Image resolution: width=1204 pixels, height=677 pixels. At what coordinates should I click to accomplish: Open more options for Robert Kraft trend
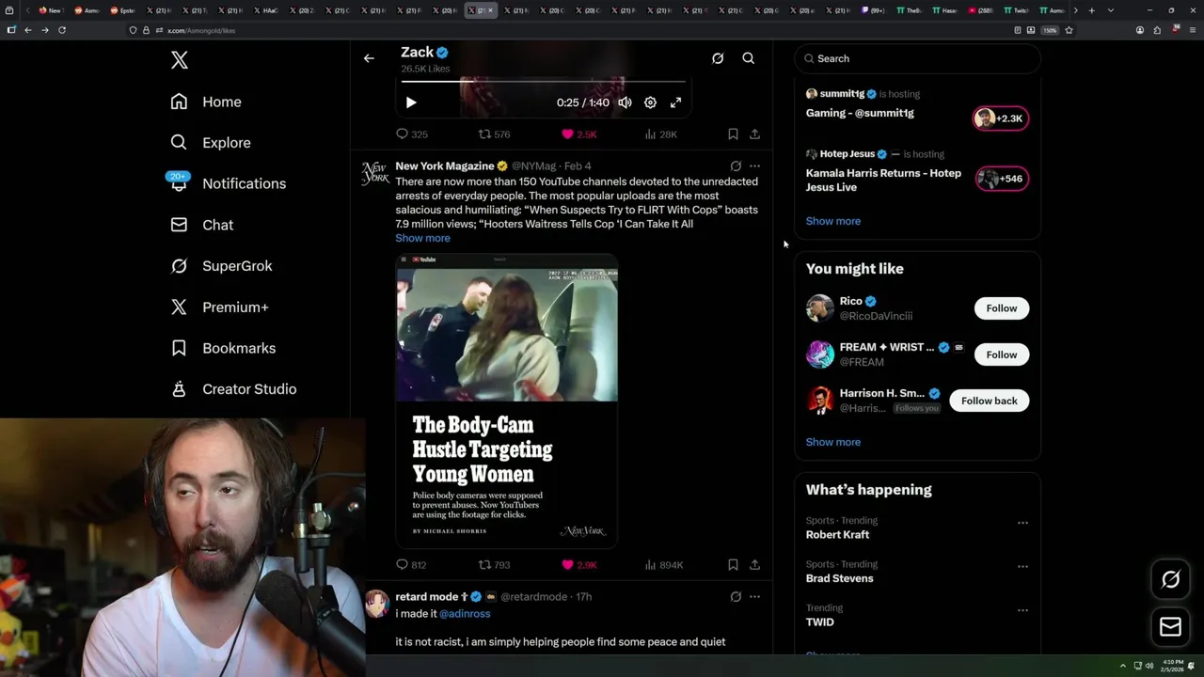pos(1022,523)
